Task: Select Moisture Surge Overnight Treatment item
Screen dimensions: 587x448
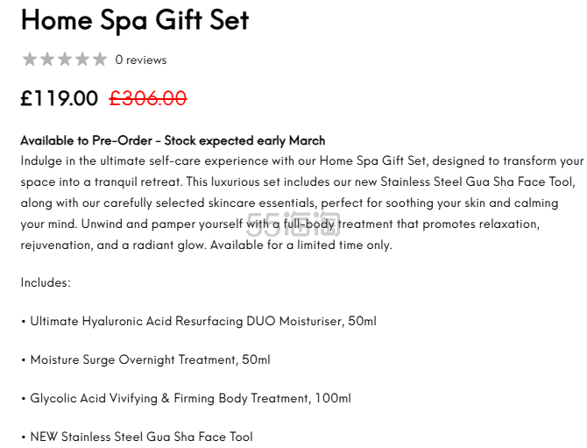Action: click(x=150, y=359)
